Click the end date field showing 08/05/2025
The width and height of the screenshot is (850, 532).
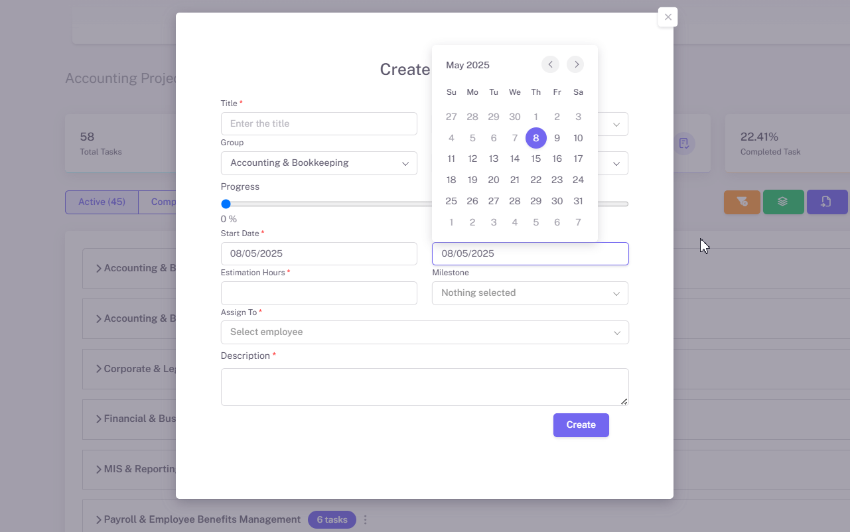[x=530, y=254]
